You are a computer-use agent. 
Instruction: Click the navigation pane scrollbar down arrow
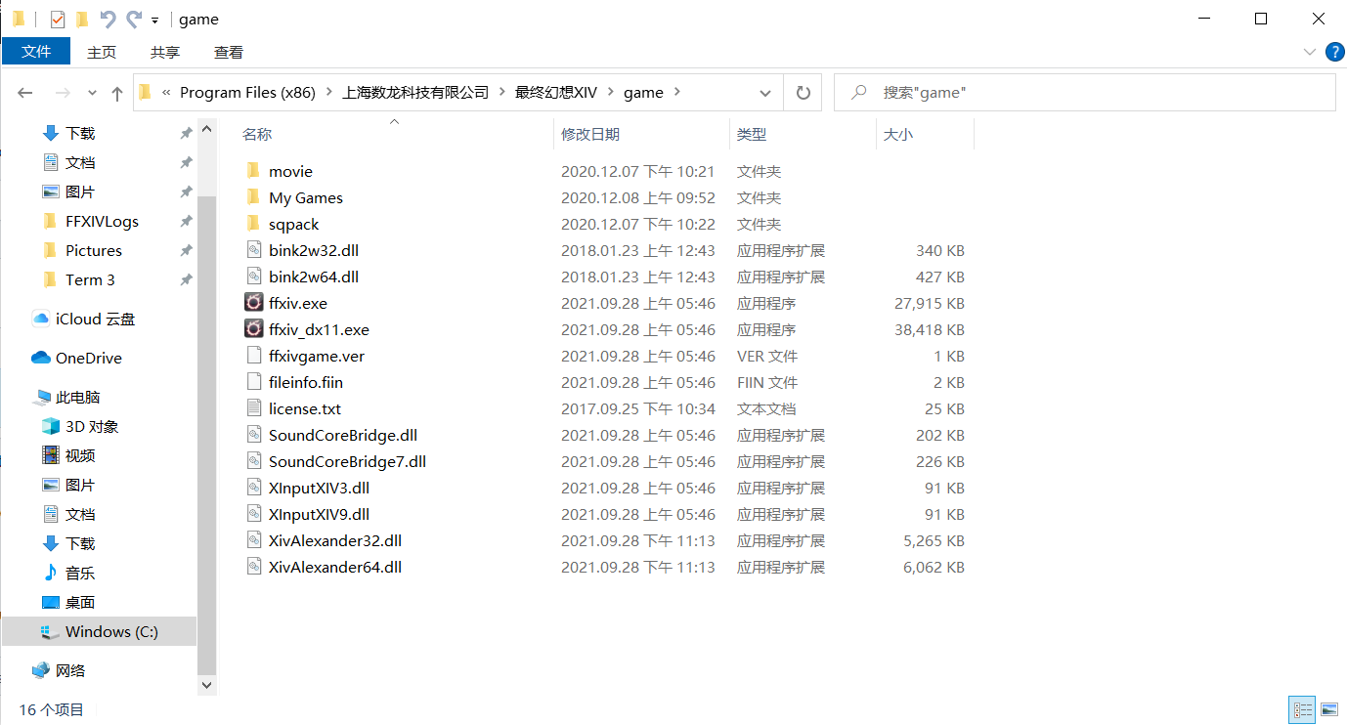pos(206,686)
